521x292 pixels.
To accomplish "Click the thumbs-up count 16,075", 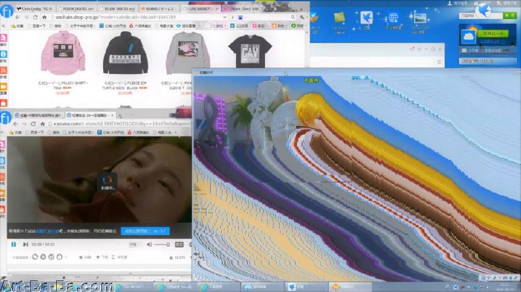I will [x=178, y=257].
